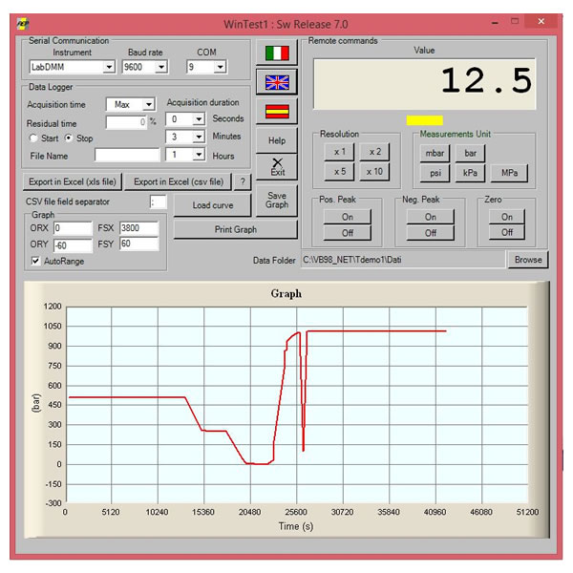Click the question mark button
Screen dimensions: 573x573
243,181
